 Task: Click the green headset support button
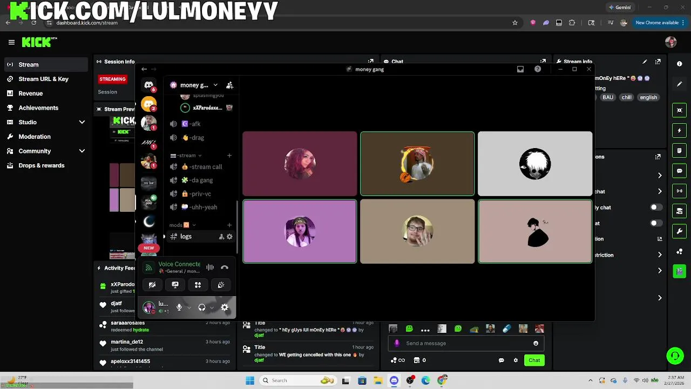675,356
